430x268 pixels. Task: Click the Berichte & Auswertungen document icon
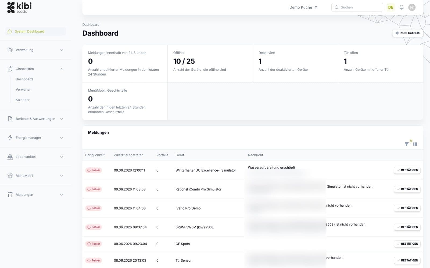tap(10, 119)
